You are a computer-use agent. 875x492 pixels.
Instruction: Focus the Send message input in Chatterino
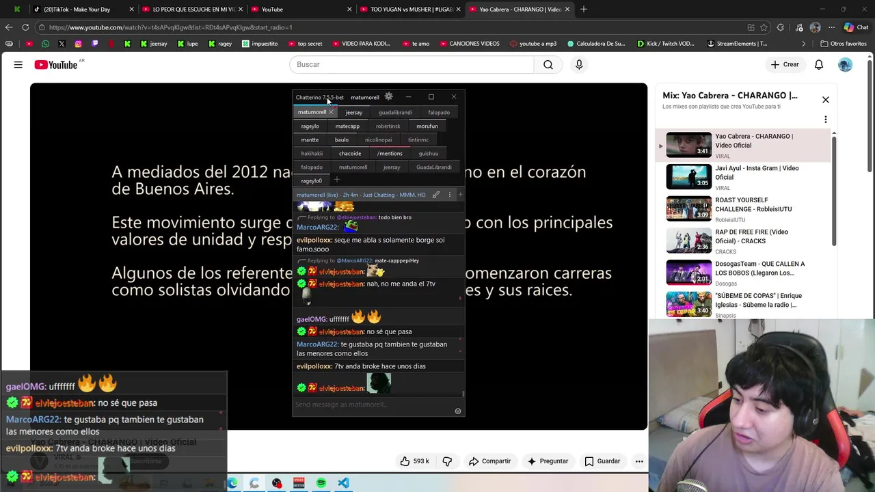373,405
